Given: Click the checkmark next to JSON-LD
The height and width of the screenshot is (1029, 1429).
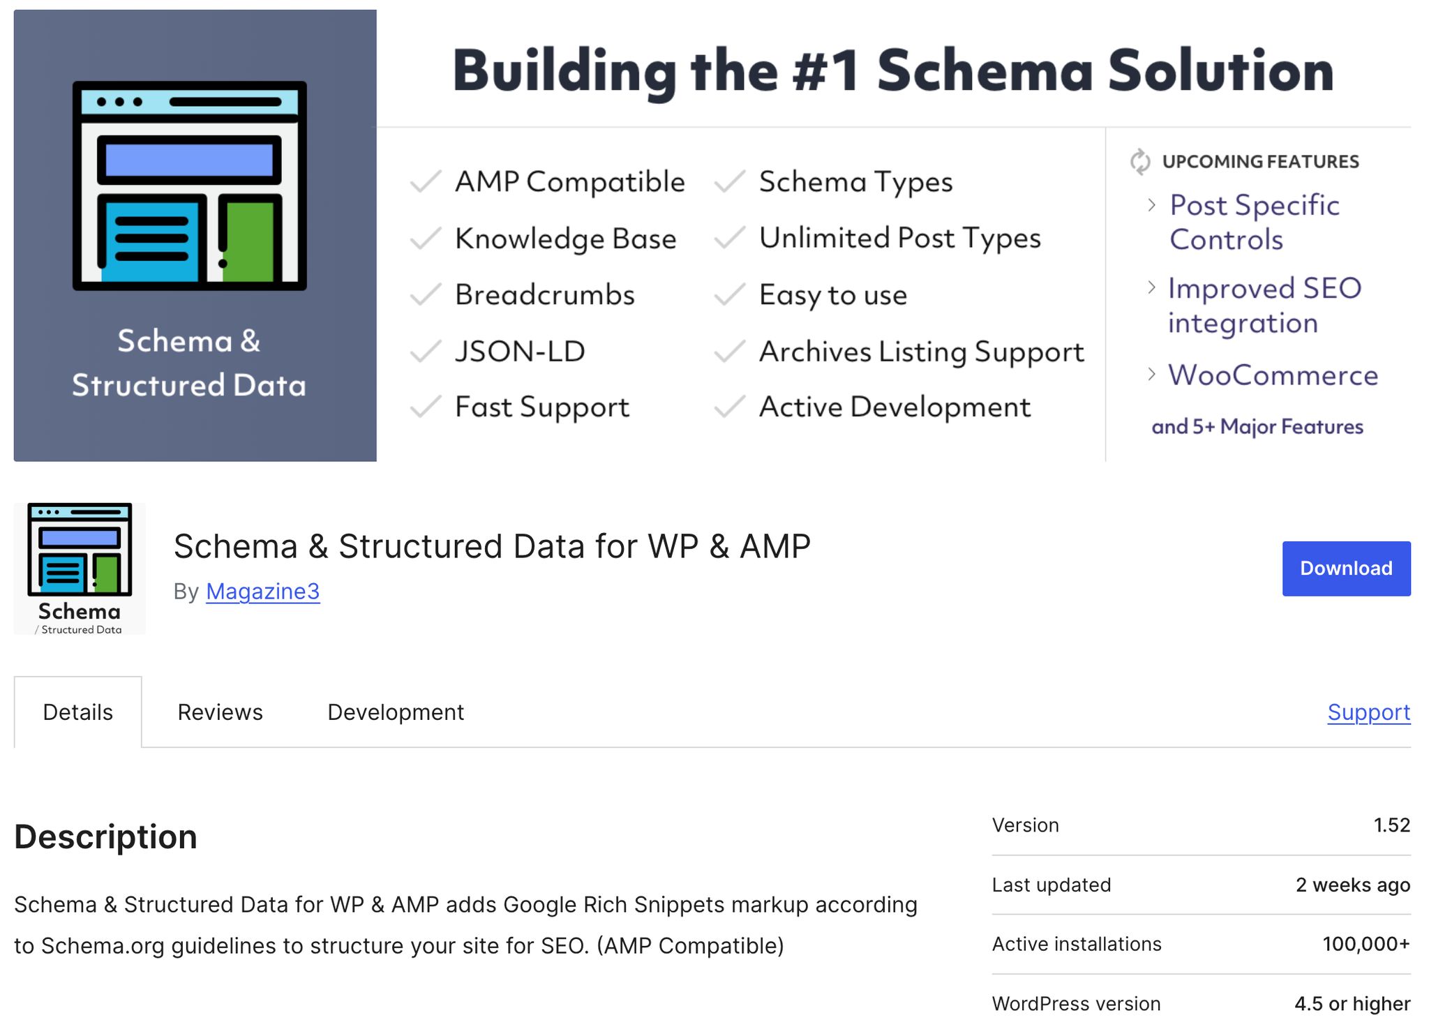Looking at the screenshot, I should click(x=425, y=351).
